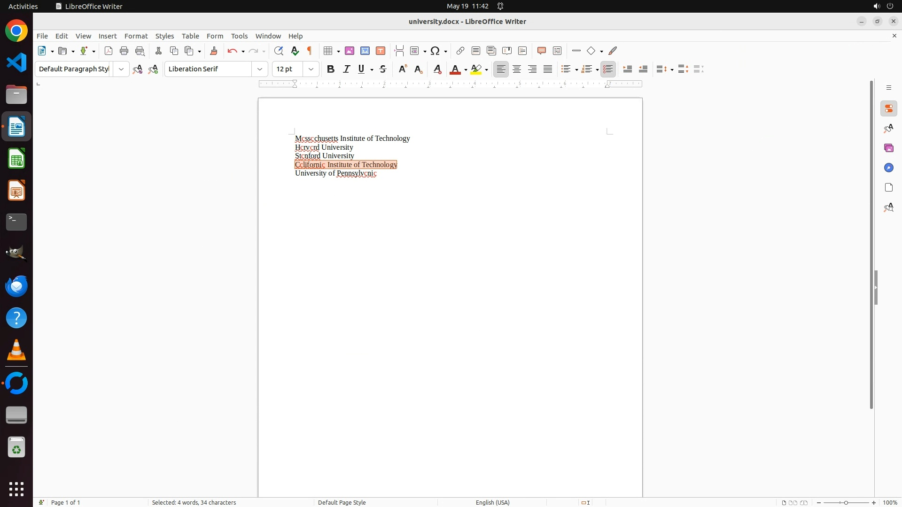Open Find and Replace tool
The width and height of the screenshot is (902, 507).
coord(279,51)
